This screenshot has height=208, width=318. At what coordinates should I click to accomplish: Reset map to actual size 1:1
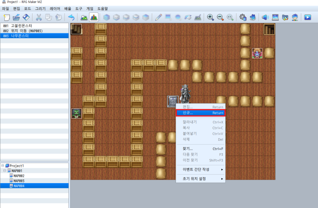[x=230, y=18]
